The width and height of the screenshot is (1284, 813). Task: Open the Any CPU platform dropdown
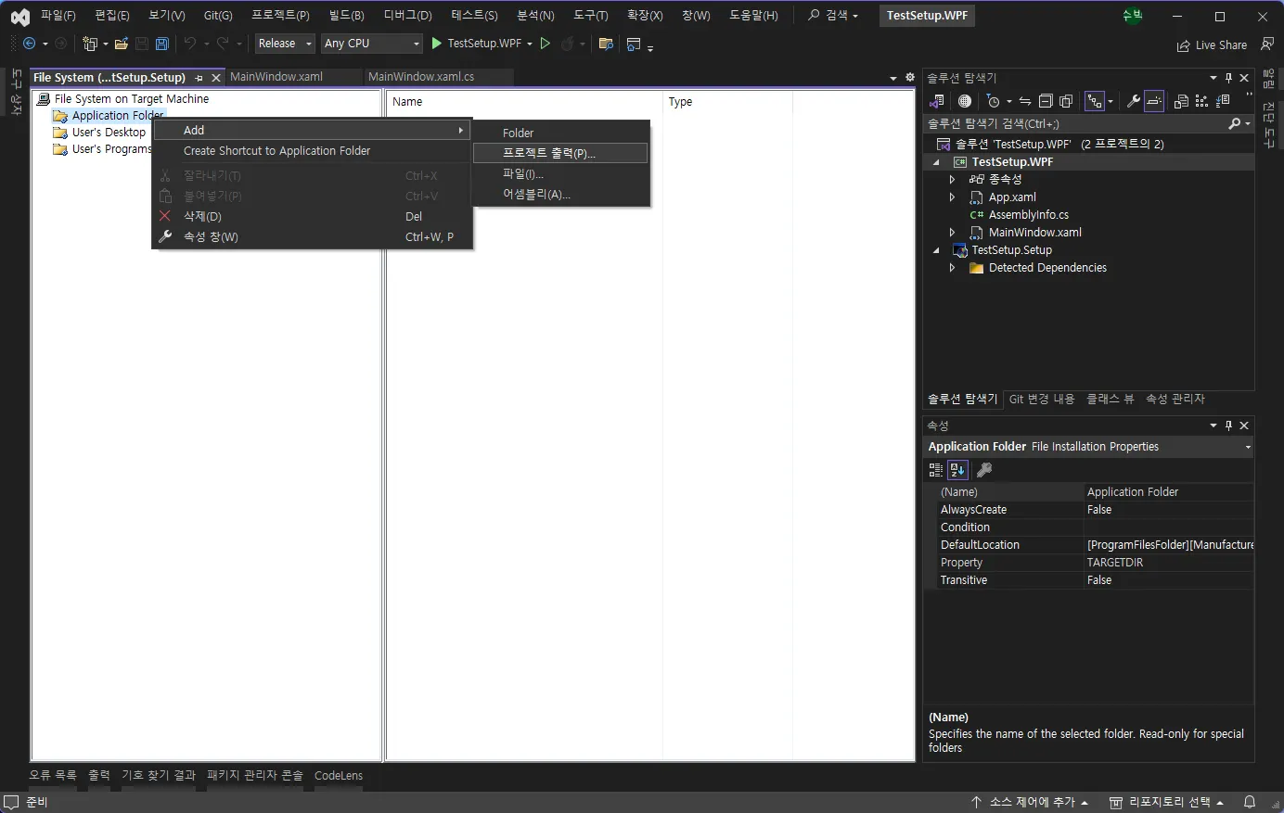pos(372,44)
